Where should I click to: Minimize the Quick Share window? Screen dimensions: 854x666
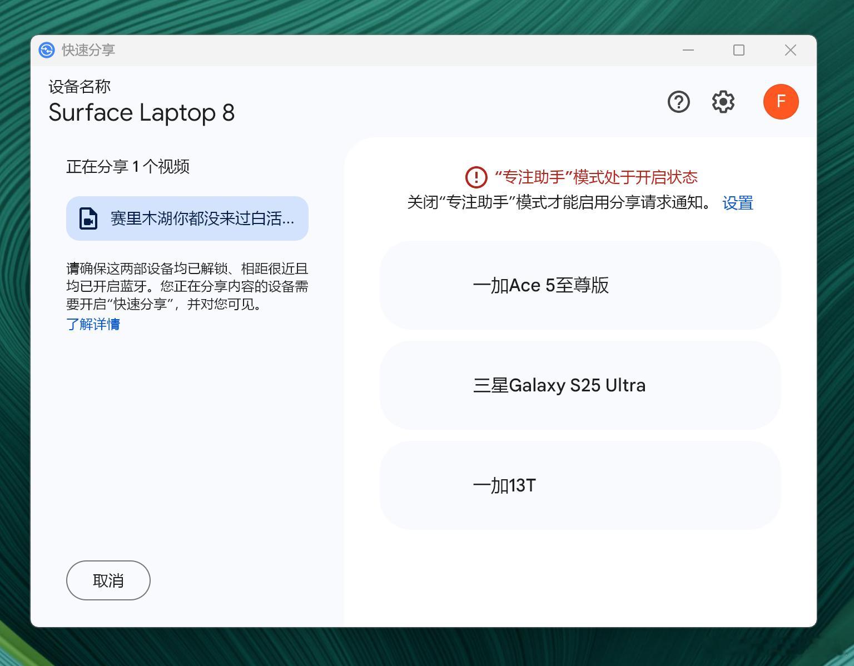(688, 50)
